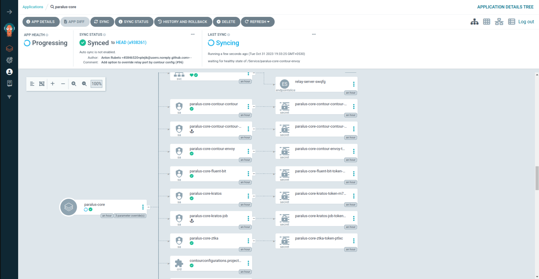Open the Last Sync more options ellipsis
Screen dimensions: 539x279
click(314, 34)
